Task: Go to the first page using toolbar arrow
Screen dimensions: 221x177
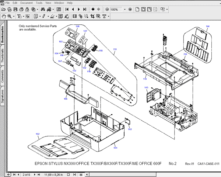Action: coord(67,10)
